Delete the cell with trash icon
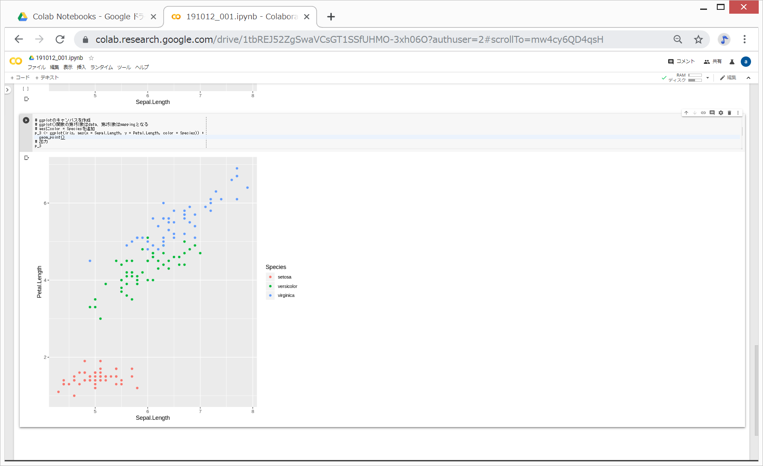Screen dimensions: 763x466 [x=729, y=113]
